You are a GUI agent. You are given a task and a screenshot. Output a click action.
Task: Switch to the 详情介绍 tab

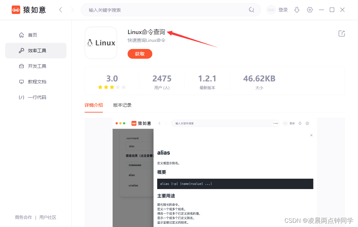[94, 105]
